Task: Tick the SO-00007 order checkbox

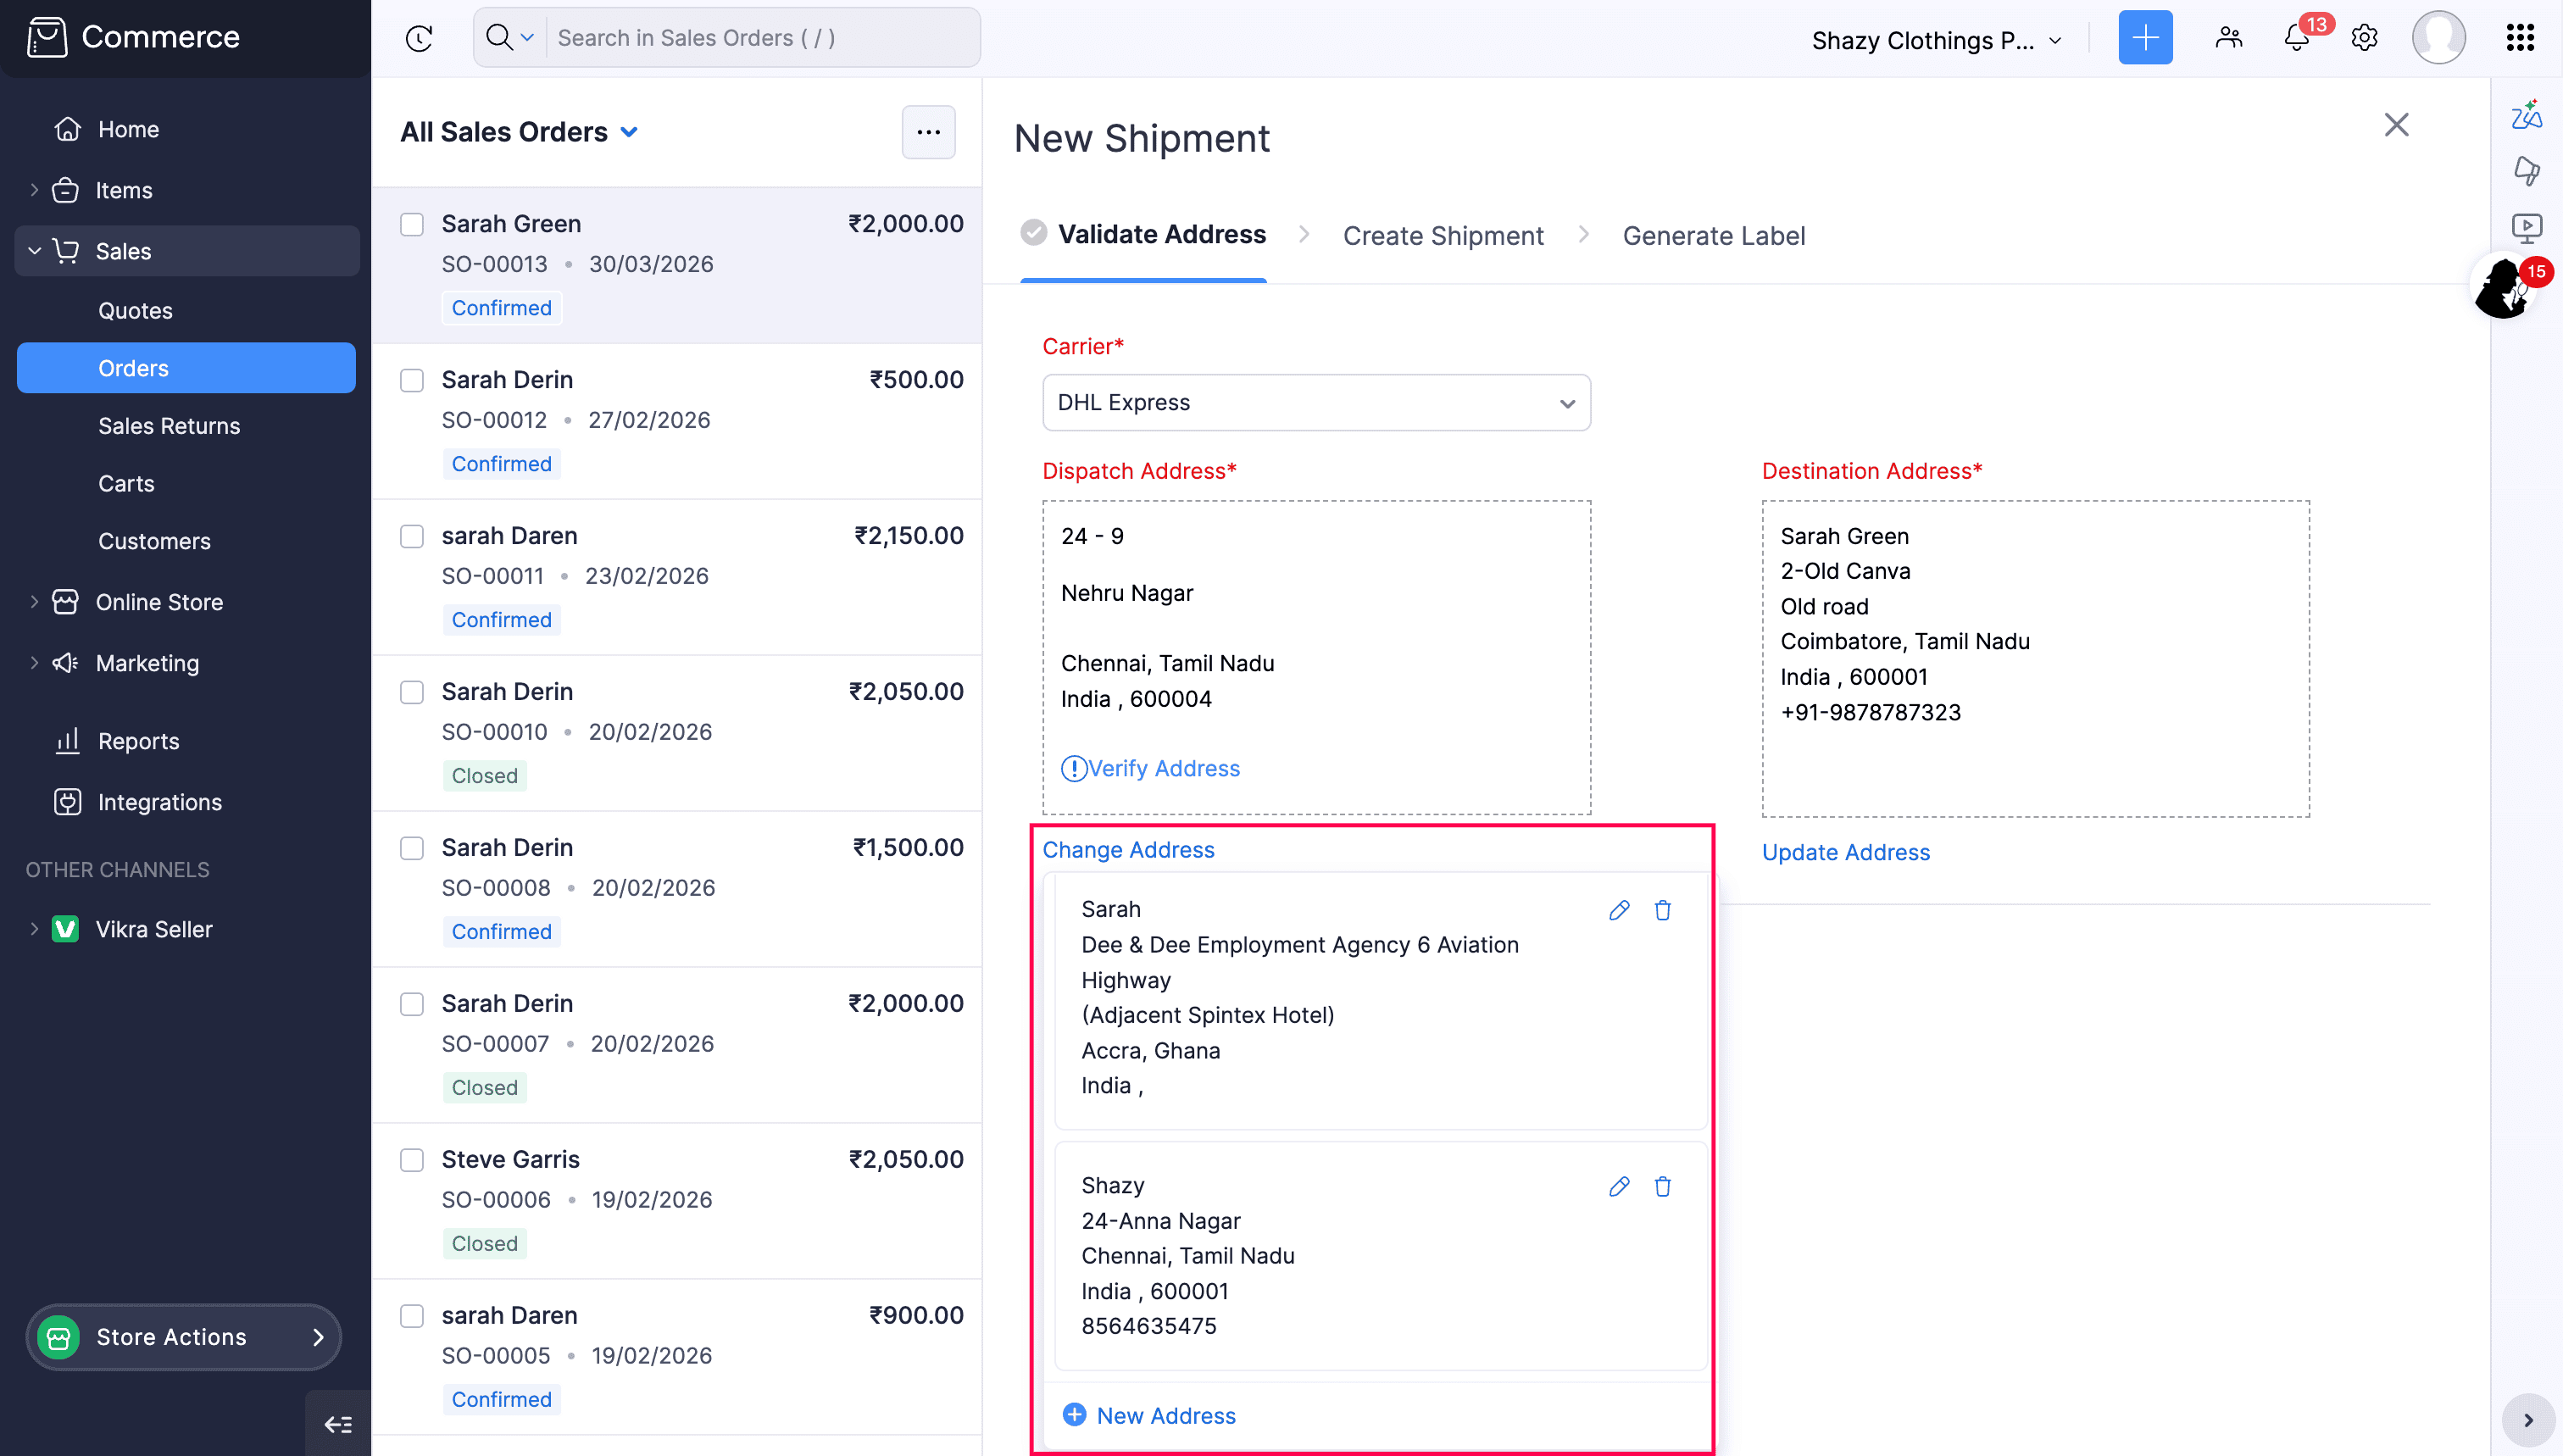Action: 412,1004
